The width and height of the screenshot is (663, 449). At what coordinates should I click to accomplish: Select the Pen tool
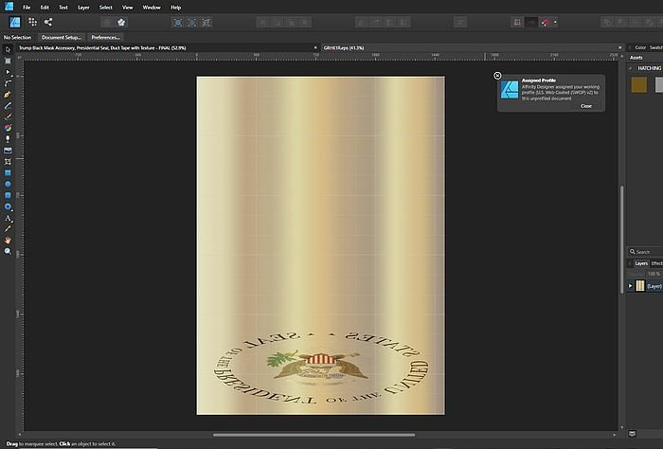coord(8,95)
